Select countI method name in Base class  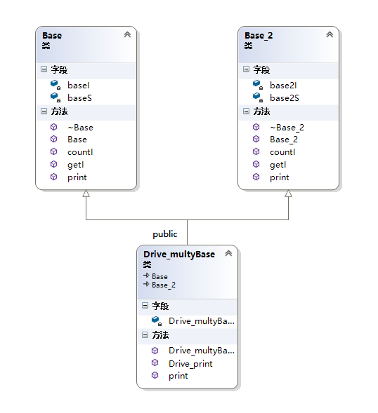pyautogui.click(x=80, y=152)
